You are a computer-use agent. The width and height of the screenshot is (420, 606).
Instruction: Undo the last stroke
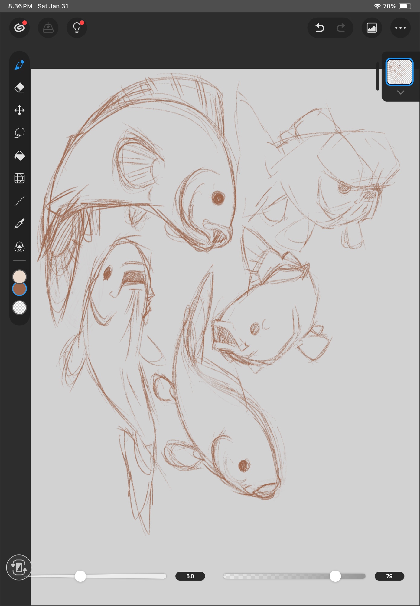pos(320,28)
